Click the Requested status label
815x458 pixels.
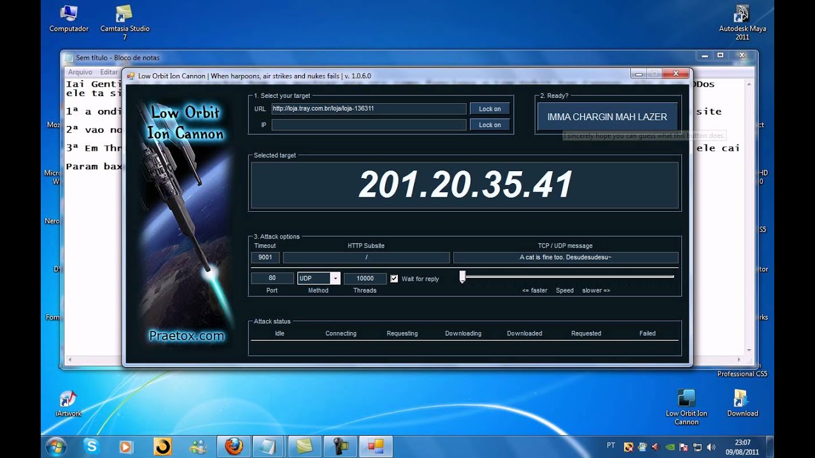586,333
